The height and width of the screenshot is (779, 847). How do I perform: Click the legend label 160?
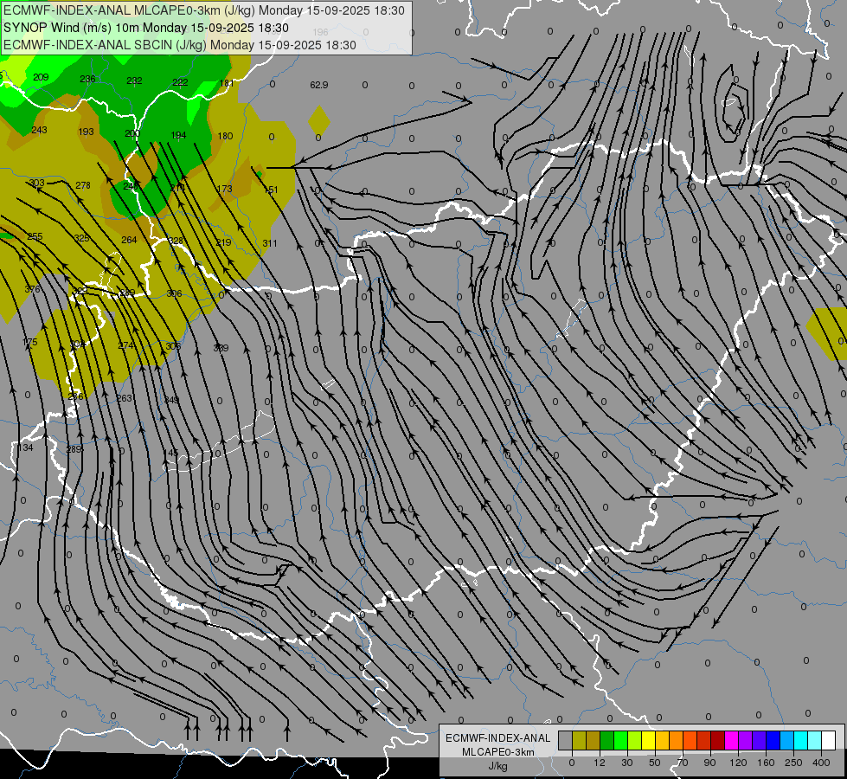766,763
